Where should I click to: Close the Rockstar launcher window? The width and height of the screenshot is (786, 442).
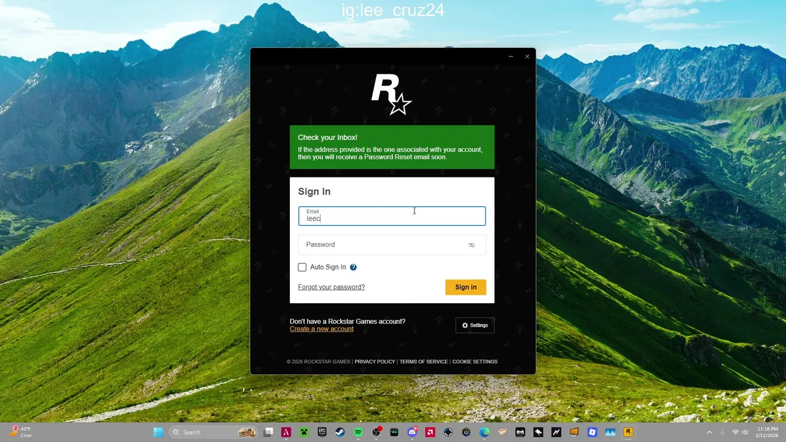tap(527, 56)
